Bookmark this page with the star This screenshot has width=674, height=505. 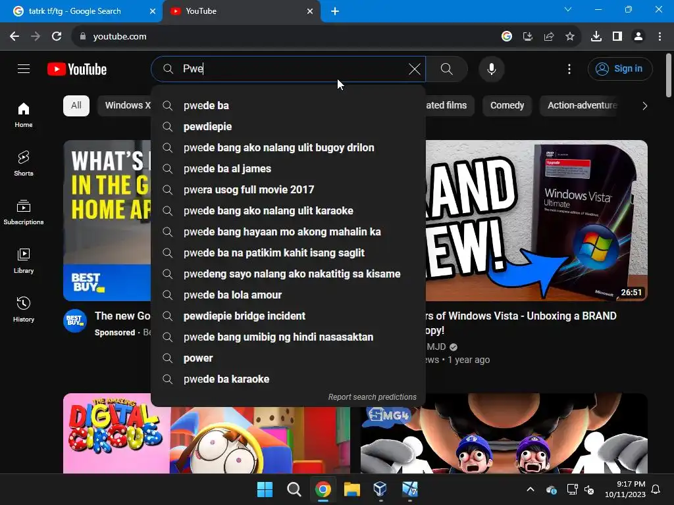click(569, 37)
